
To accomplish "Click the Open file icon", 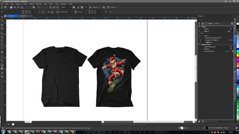I will tap(6, 7).
